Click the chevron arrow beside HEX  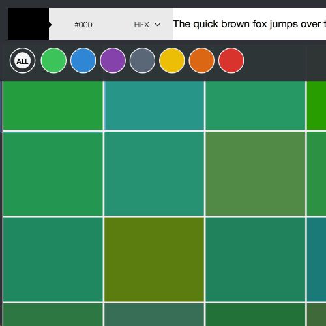(x=158, y=25)
